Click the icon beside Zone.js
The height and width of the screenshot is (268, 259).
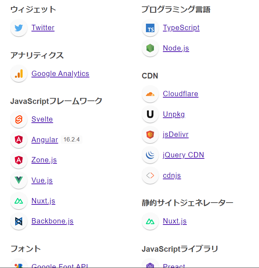(x=19, y=160)
